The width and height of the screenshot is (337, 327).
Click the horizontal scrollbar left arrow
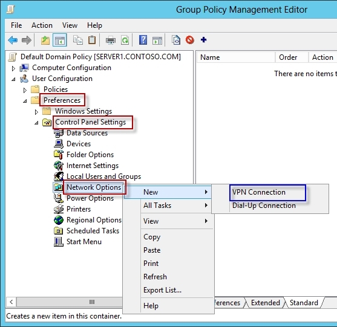tap(11, 302)
